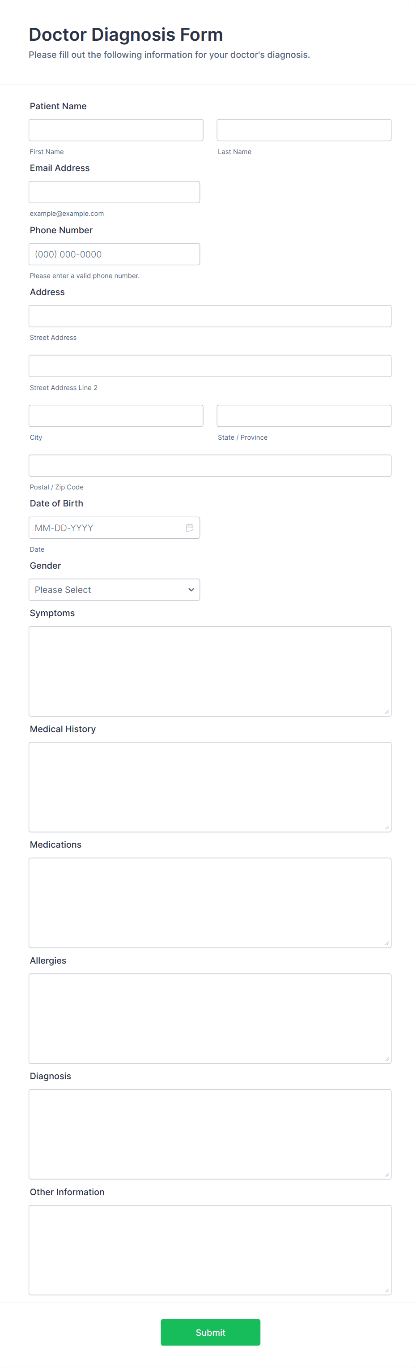Select the Please Select gender dropdown
416x1368 pixels.
114,589
